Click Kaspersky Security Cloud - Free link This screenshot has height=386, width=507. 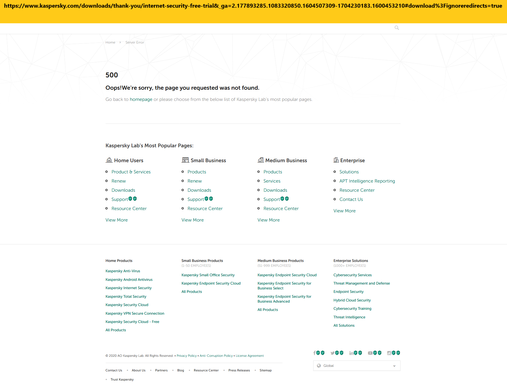132,322
